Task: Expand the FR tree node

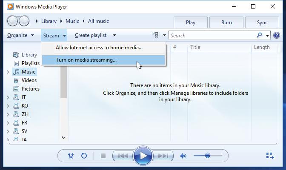Action: click(8, 123)
